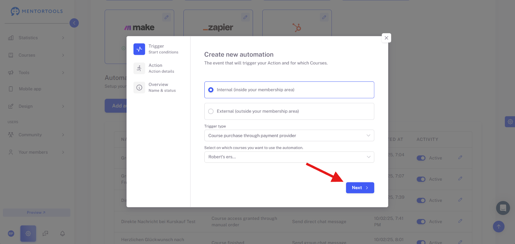
Task: Click the Overview step info icon
Action: pos(139,87)
